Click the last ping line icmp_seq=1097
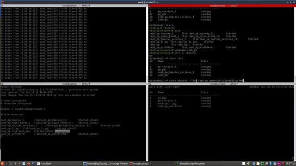The width and height of the screenshot is (296, 166). (x=43, y=78)
